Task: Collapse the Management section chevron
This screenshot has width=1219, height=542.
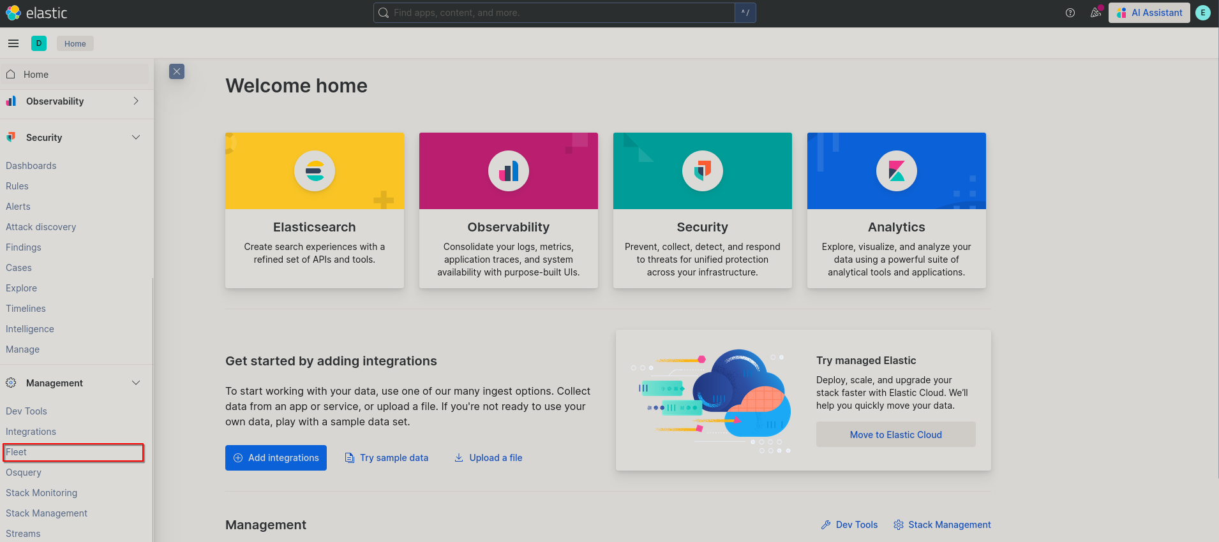Action: pyautogui.click(x=136, y=383)
